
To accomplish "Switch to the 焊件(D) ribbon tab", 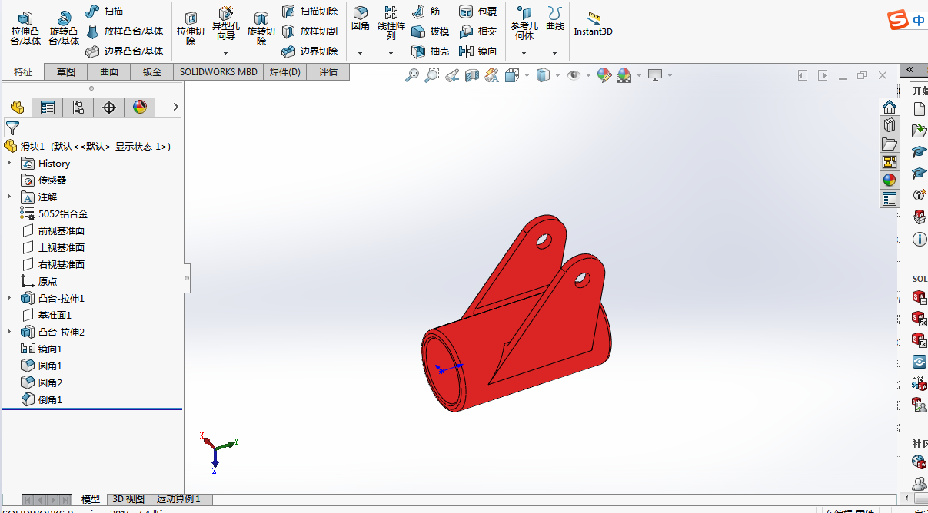I will coord(285,72).
